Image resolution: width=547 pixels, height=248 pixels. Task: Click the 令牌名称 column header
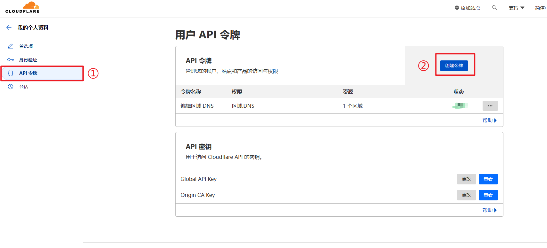click(191, 92)
